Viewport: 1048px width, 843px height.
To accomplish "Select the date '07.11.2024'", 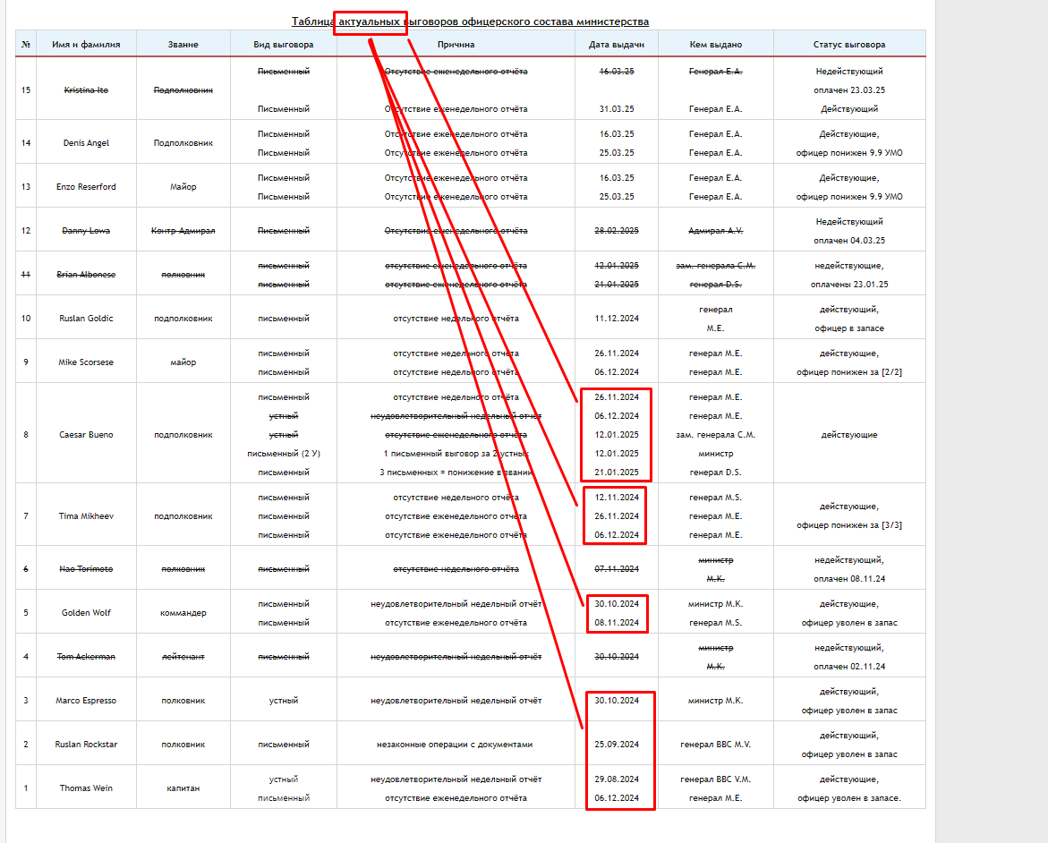I will pyautogui.click(x=617, y=569).
